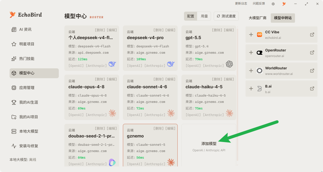Go to 本地大模型 in the sidebar
The image size is (323, 172).
[34, 131]
